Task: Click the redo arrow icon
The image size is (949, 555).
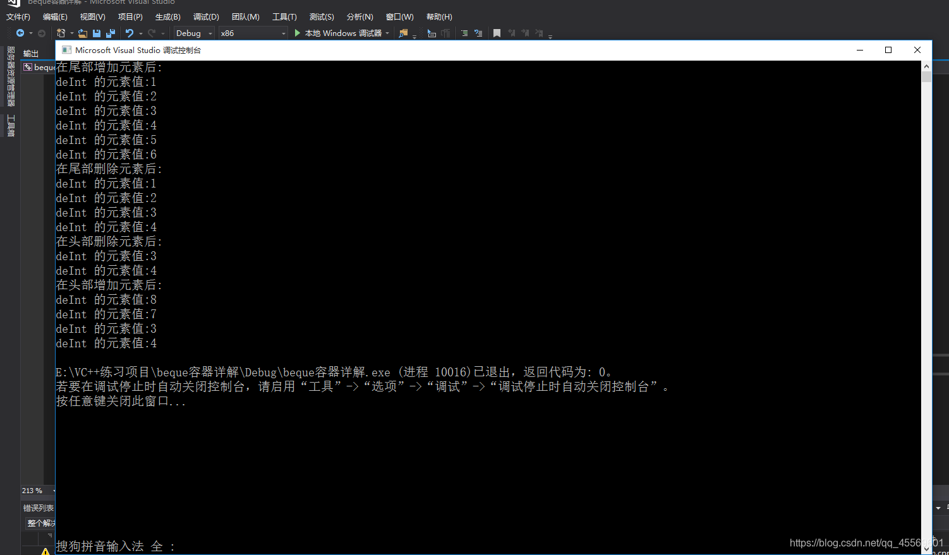Action: coord(152,33)
